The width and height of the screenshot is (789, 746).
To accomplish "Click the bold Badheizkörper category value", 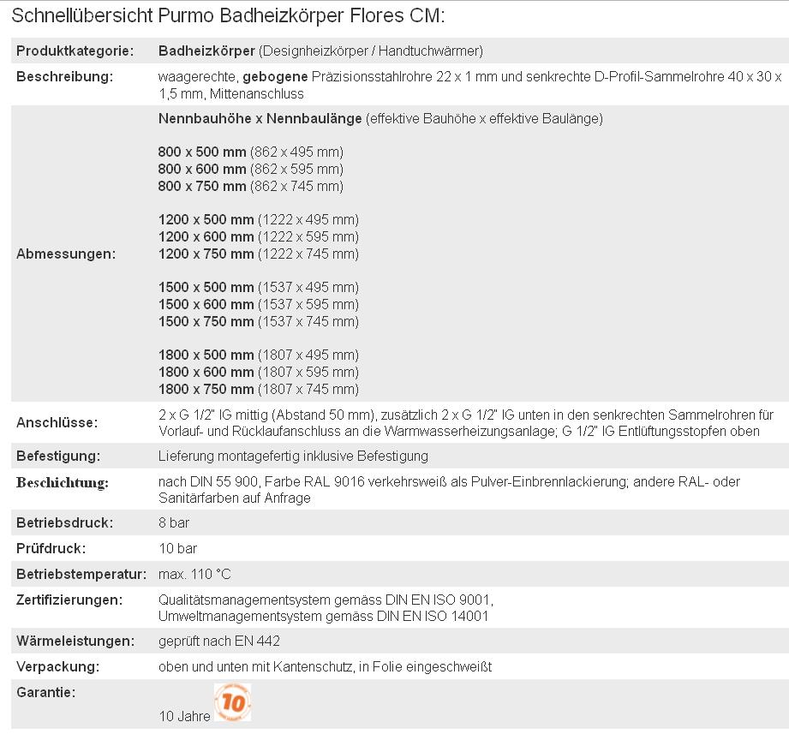I will point(206,51).
